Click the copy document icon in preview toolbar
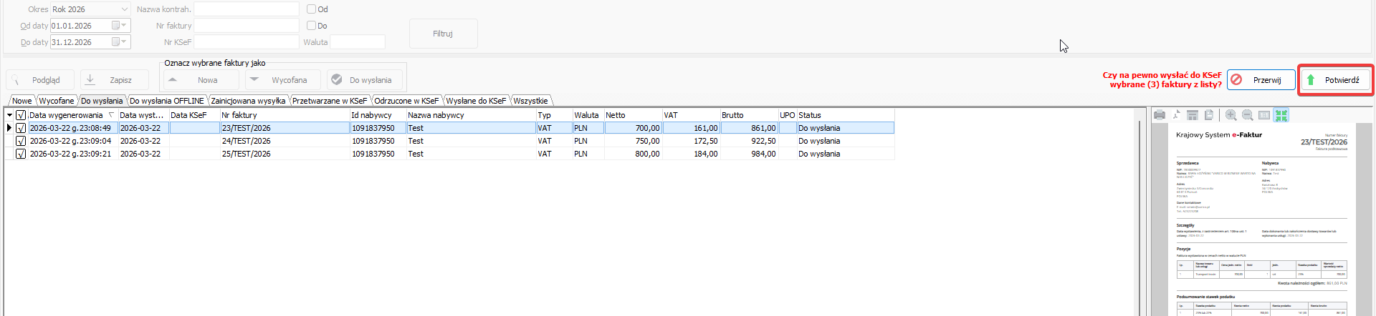 [x=1209, y=115]
